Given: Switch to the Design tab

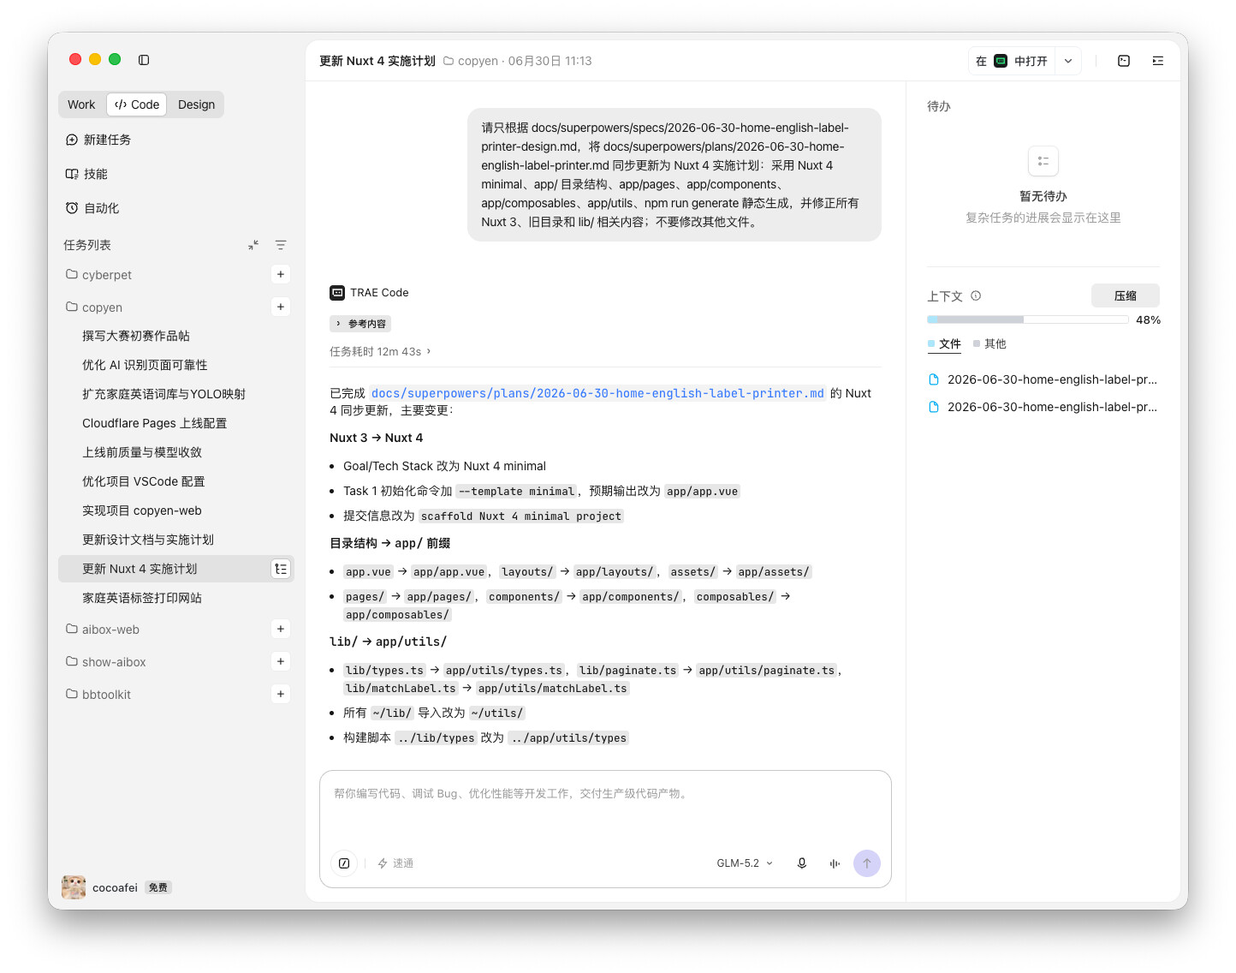Looking at the screenshot, I should point(196,104).
